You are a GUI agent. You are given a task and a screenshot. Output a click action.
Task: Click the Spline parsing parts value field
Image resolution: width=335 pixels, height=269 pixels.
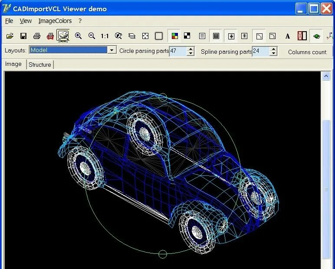[261, 52]
